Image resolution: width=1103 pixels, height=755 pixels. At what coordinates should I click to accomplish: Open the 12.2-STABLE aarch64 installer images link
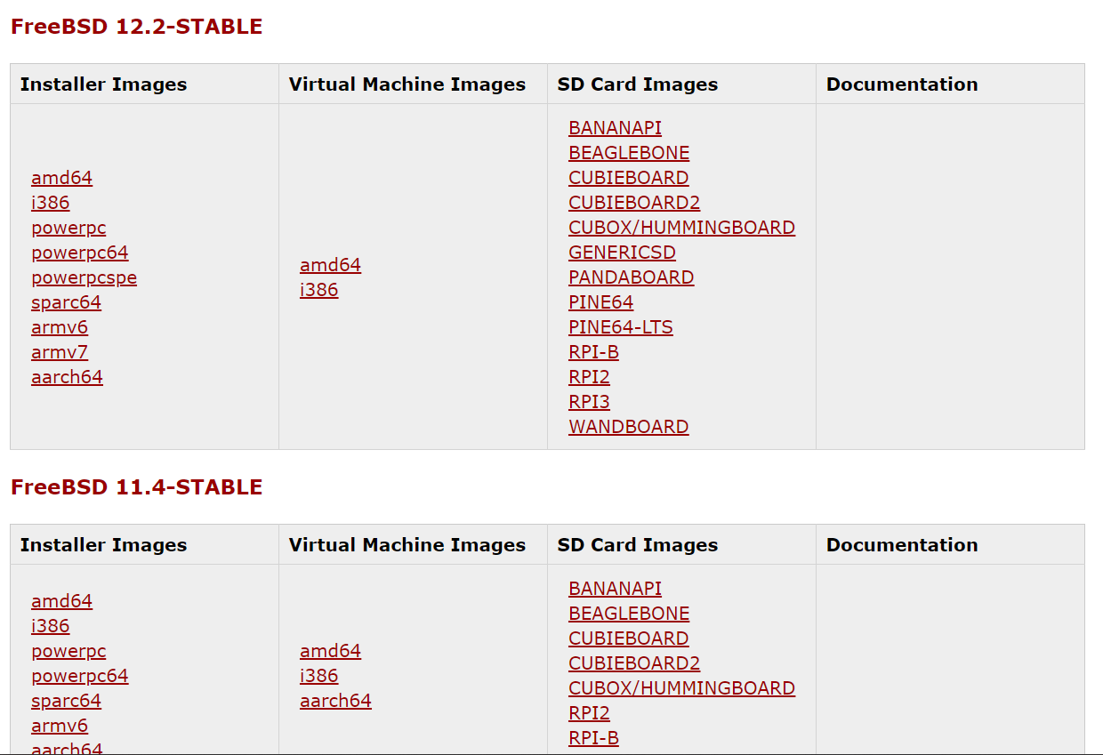coord(67,377)
